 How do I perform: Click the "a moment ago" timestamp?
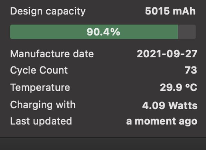pos(162,121)
